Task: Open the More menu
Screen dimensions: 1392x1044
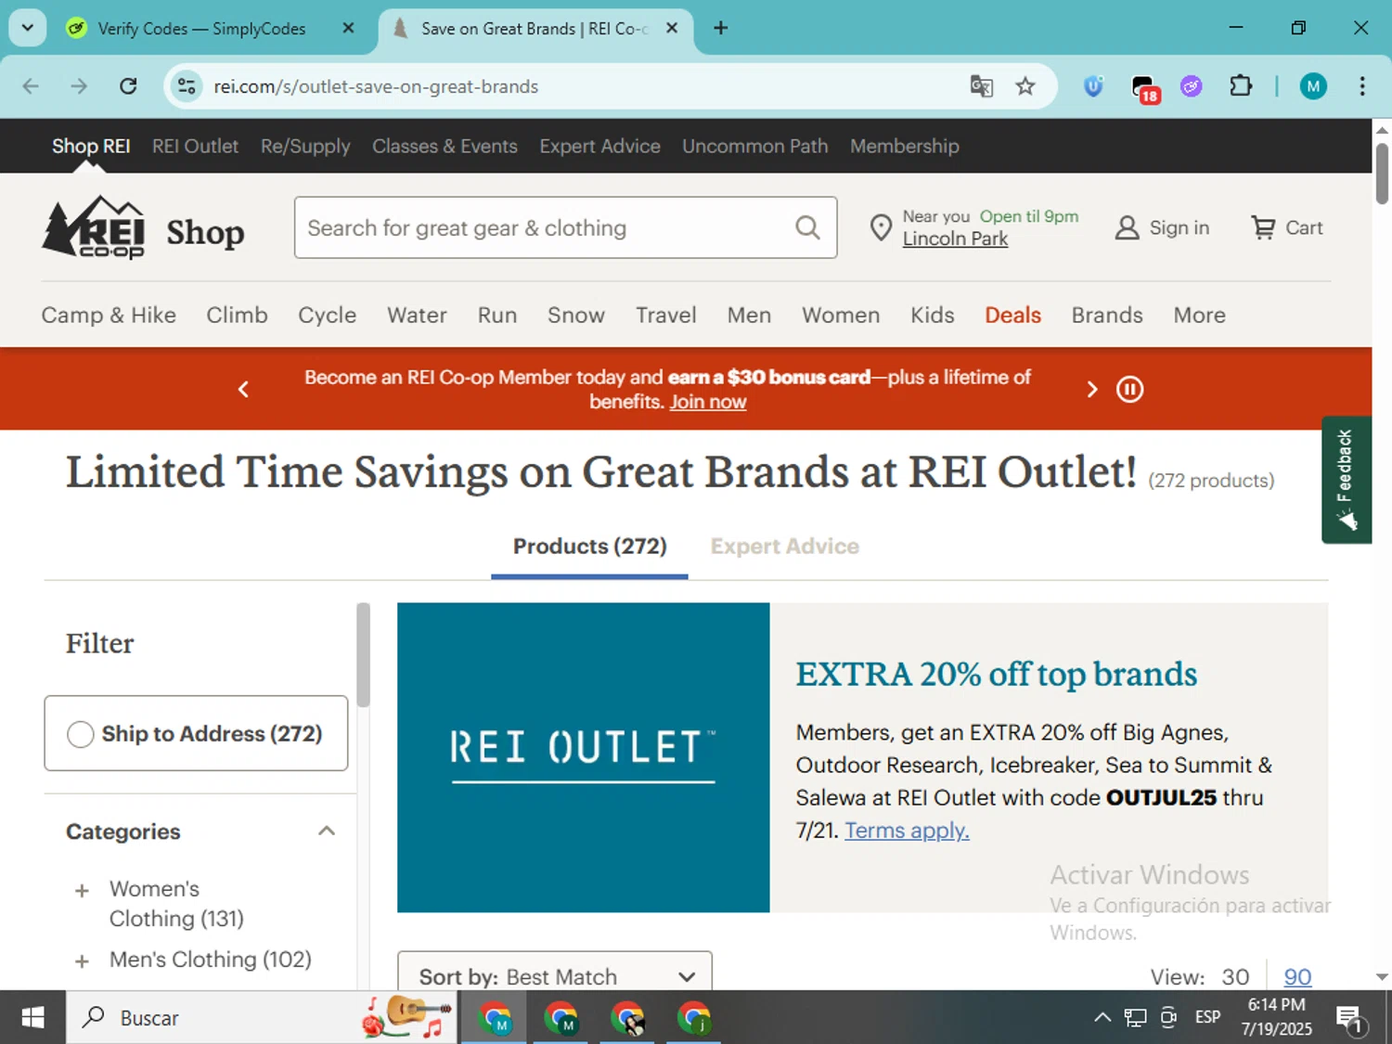Action: tap(1199, 316)
